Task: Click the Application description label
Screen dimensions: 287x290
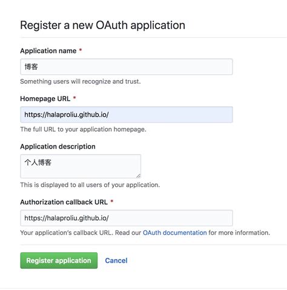Action: [x=58, y=146]
